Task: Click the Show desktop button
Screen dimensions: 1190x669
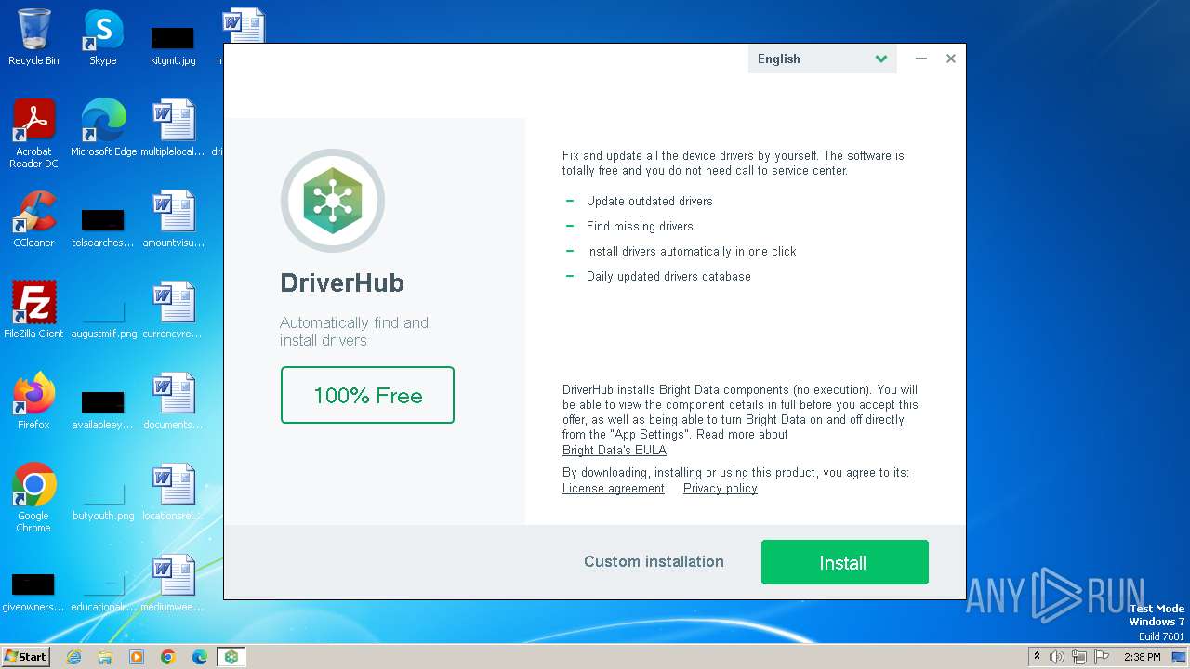Action: (x=1179, y=657)
